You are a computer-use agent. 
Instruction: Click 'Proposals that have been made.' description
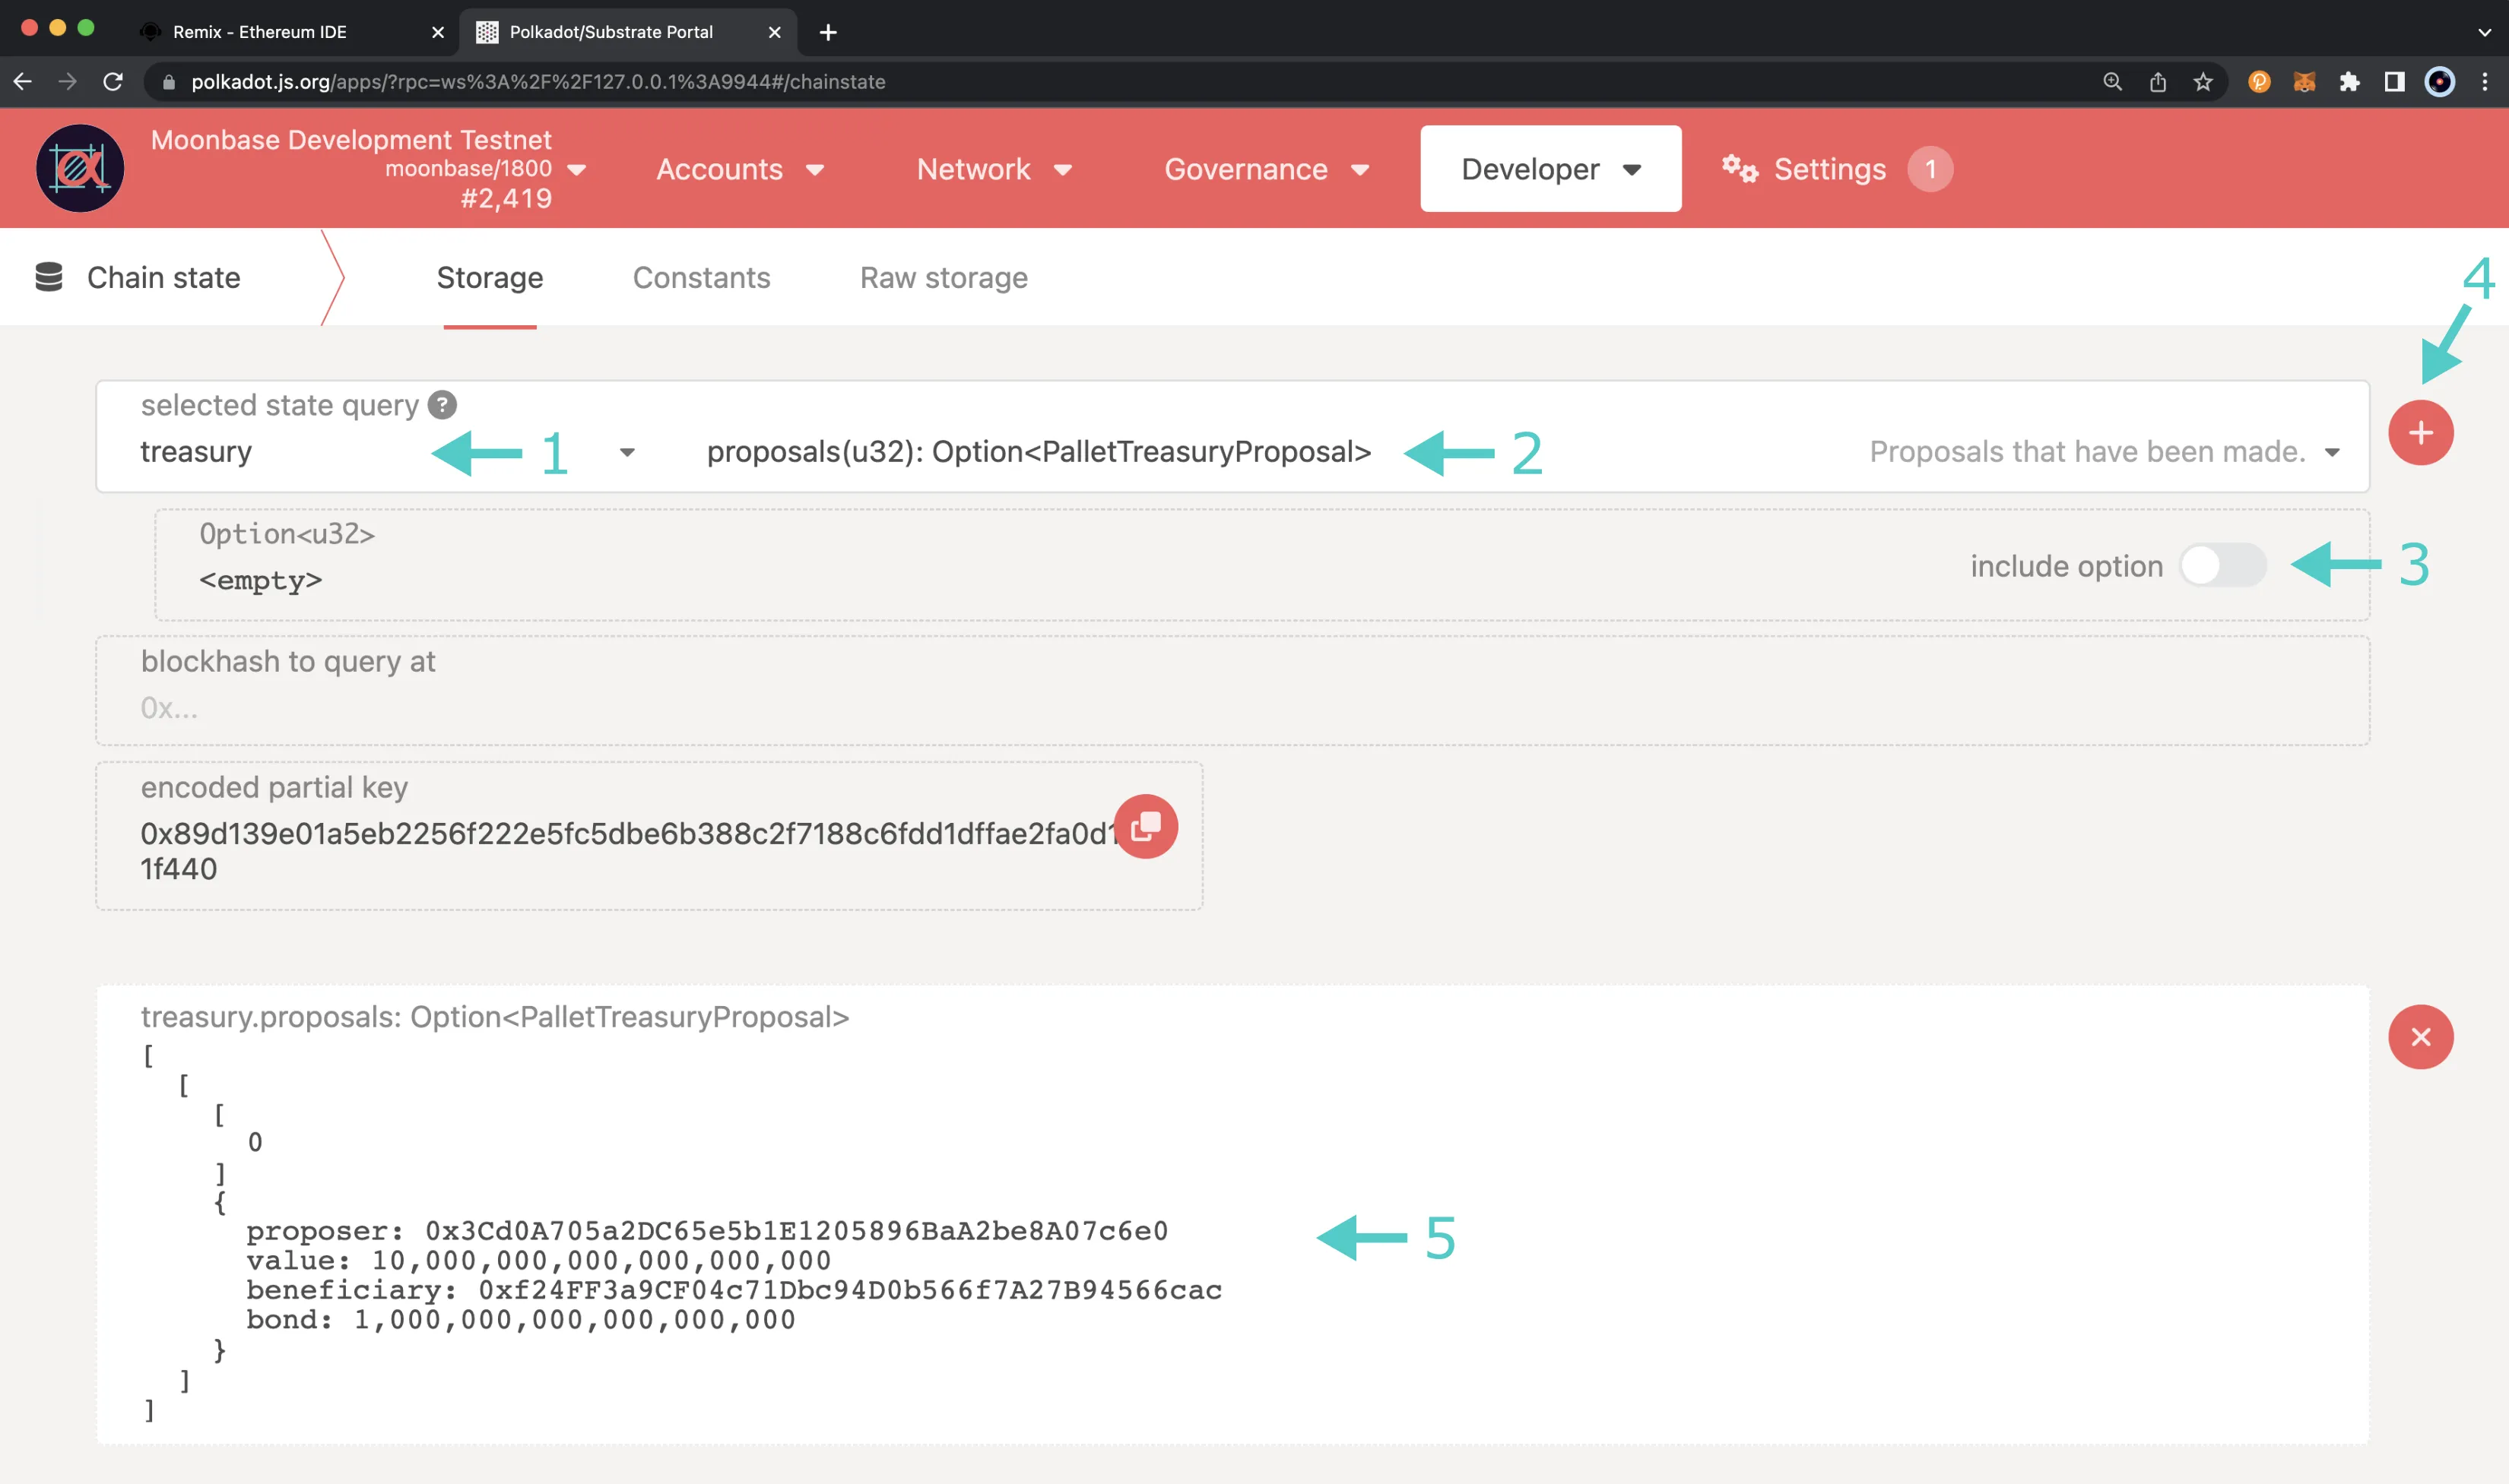tap(2088, 452)
